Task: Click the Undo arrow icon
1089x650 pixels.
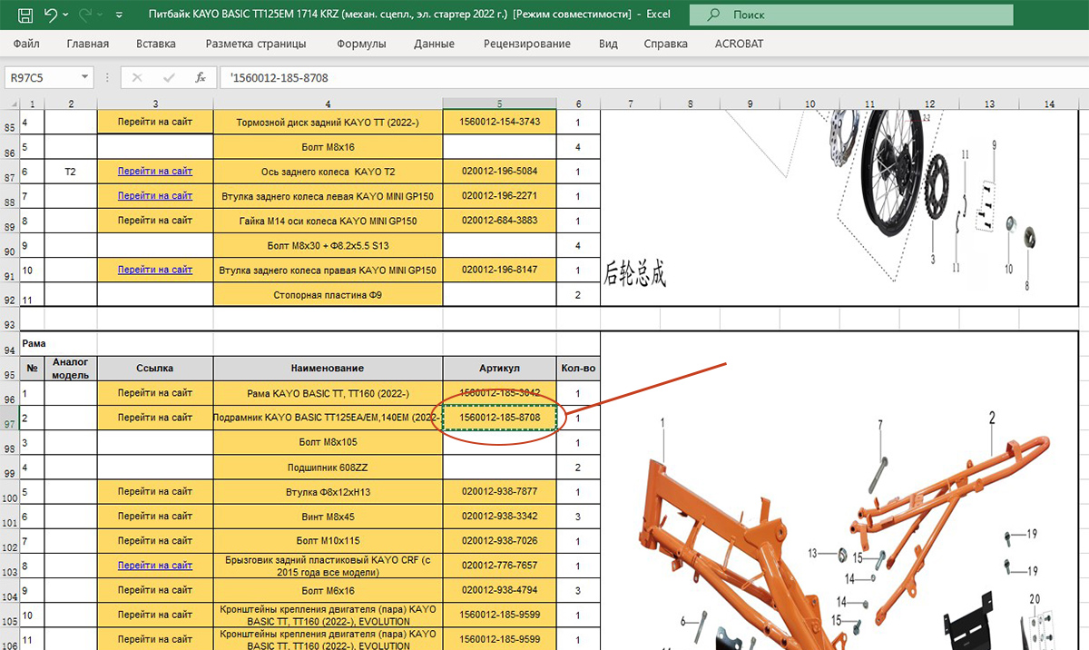Action: 51,15
